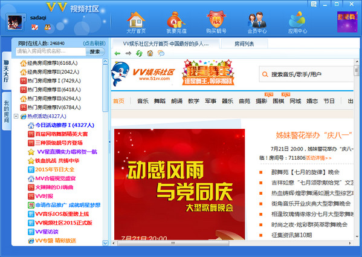Focus the room number search field

(51, 51)
